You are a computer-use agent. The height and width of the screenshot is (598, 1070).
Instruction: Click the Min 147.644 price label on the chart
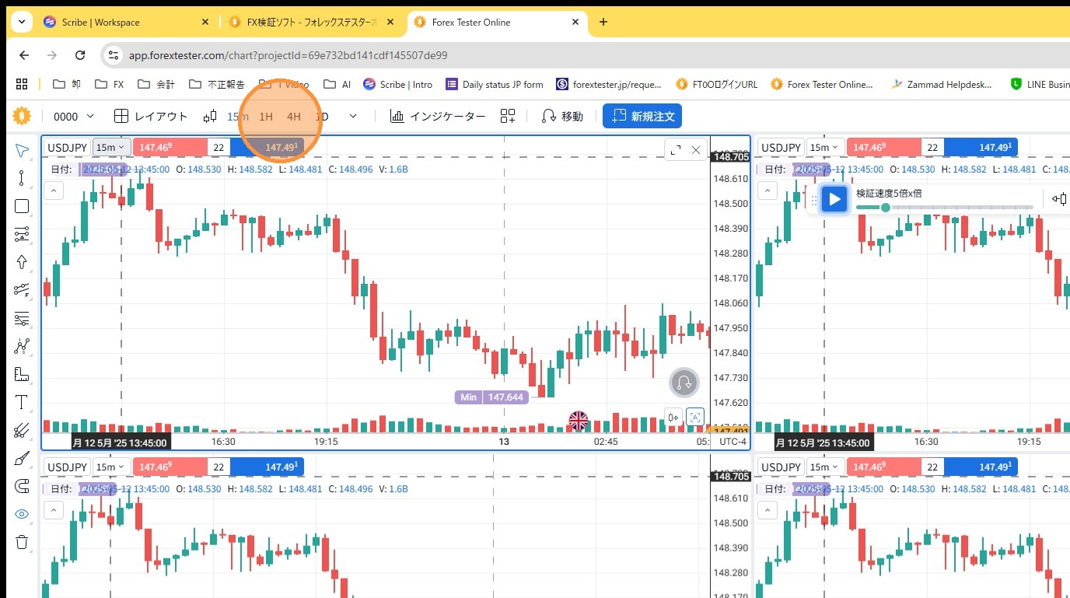491,397
